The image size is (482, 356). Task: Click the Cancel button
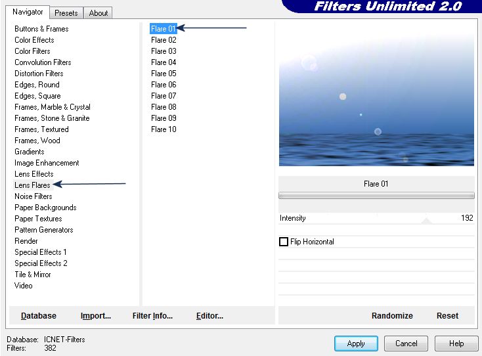[x=406, y=344]
